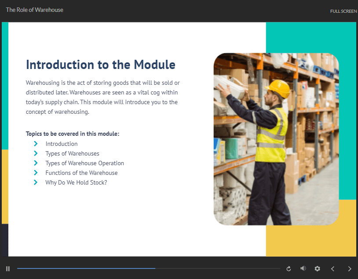Click Functions of the Warehouse chevron

click(x=36, y=173)
